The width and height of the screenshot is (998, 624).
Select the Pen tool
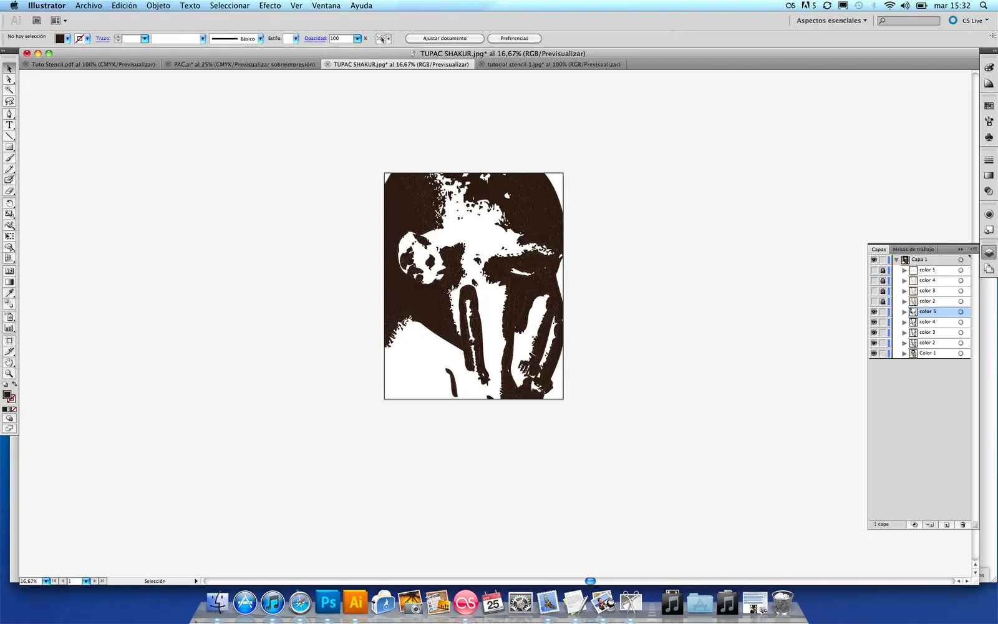9,114
